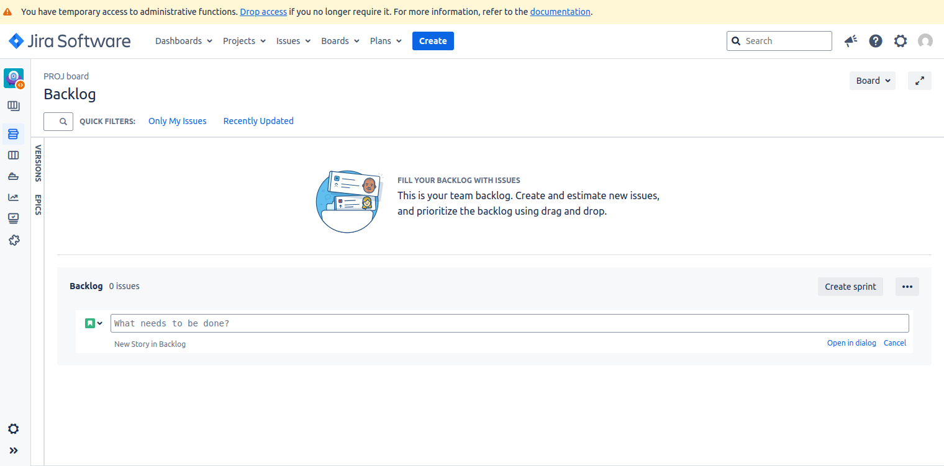Click the 'What needs to be done?' field
944x466 pixels.
pos(509,323)
